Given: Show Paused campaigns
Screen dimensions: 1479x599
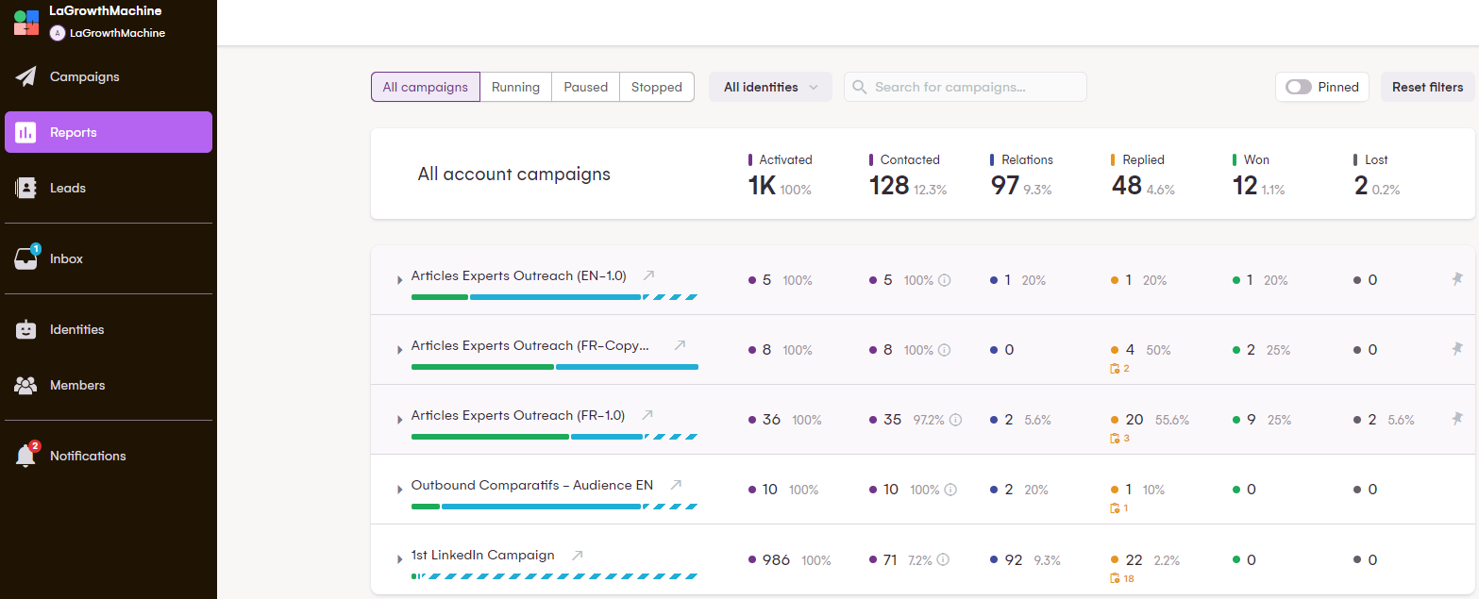Looking at the screenshot, I should [585, 87].
